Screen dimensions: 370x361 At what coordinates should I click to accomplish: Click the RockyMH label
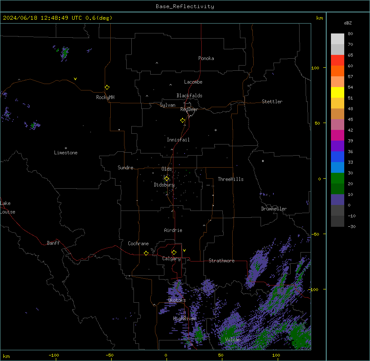(x=105, y=97)
